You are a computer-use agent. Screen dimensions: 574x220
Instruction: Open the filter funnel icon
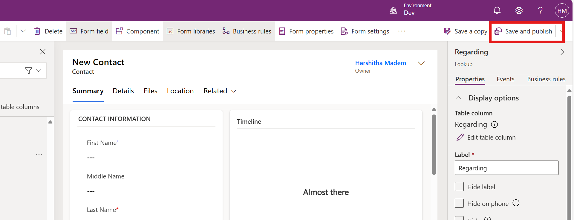[29, 71]
